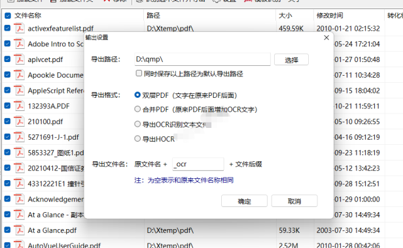Click the 导出路径 field showing D:\qmp\
Screen dimensions: 403x248
coord(202,59)
